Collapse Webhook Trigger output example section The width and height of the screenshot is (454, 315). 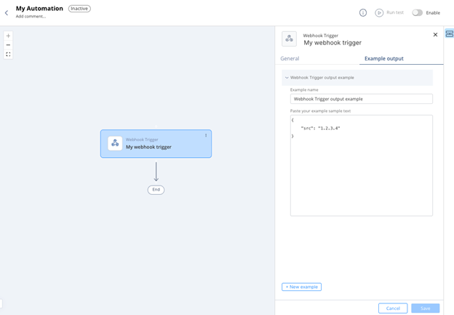tap(287, 77)
